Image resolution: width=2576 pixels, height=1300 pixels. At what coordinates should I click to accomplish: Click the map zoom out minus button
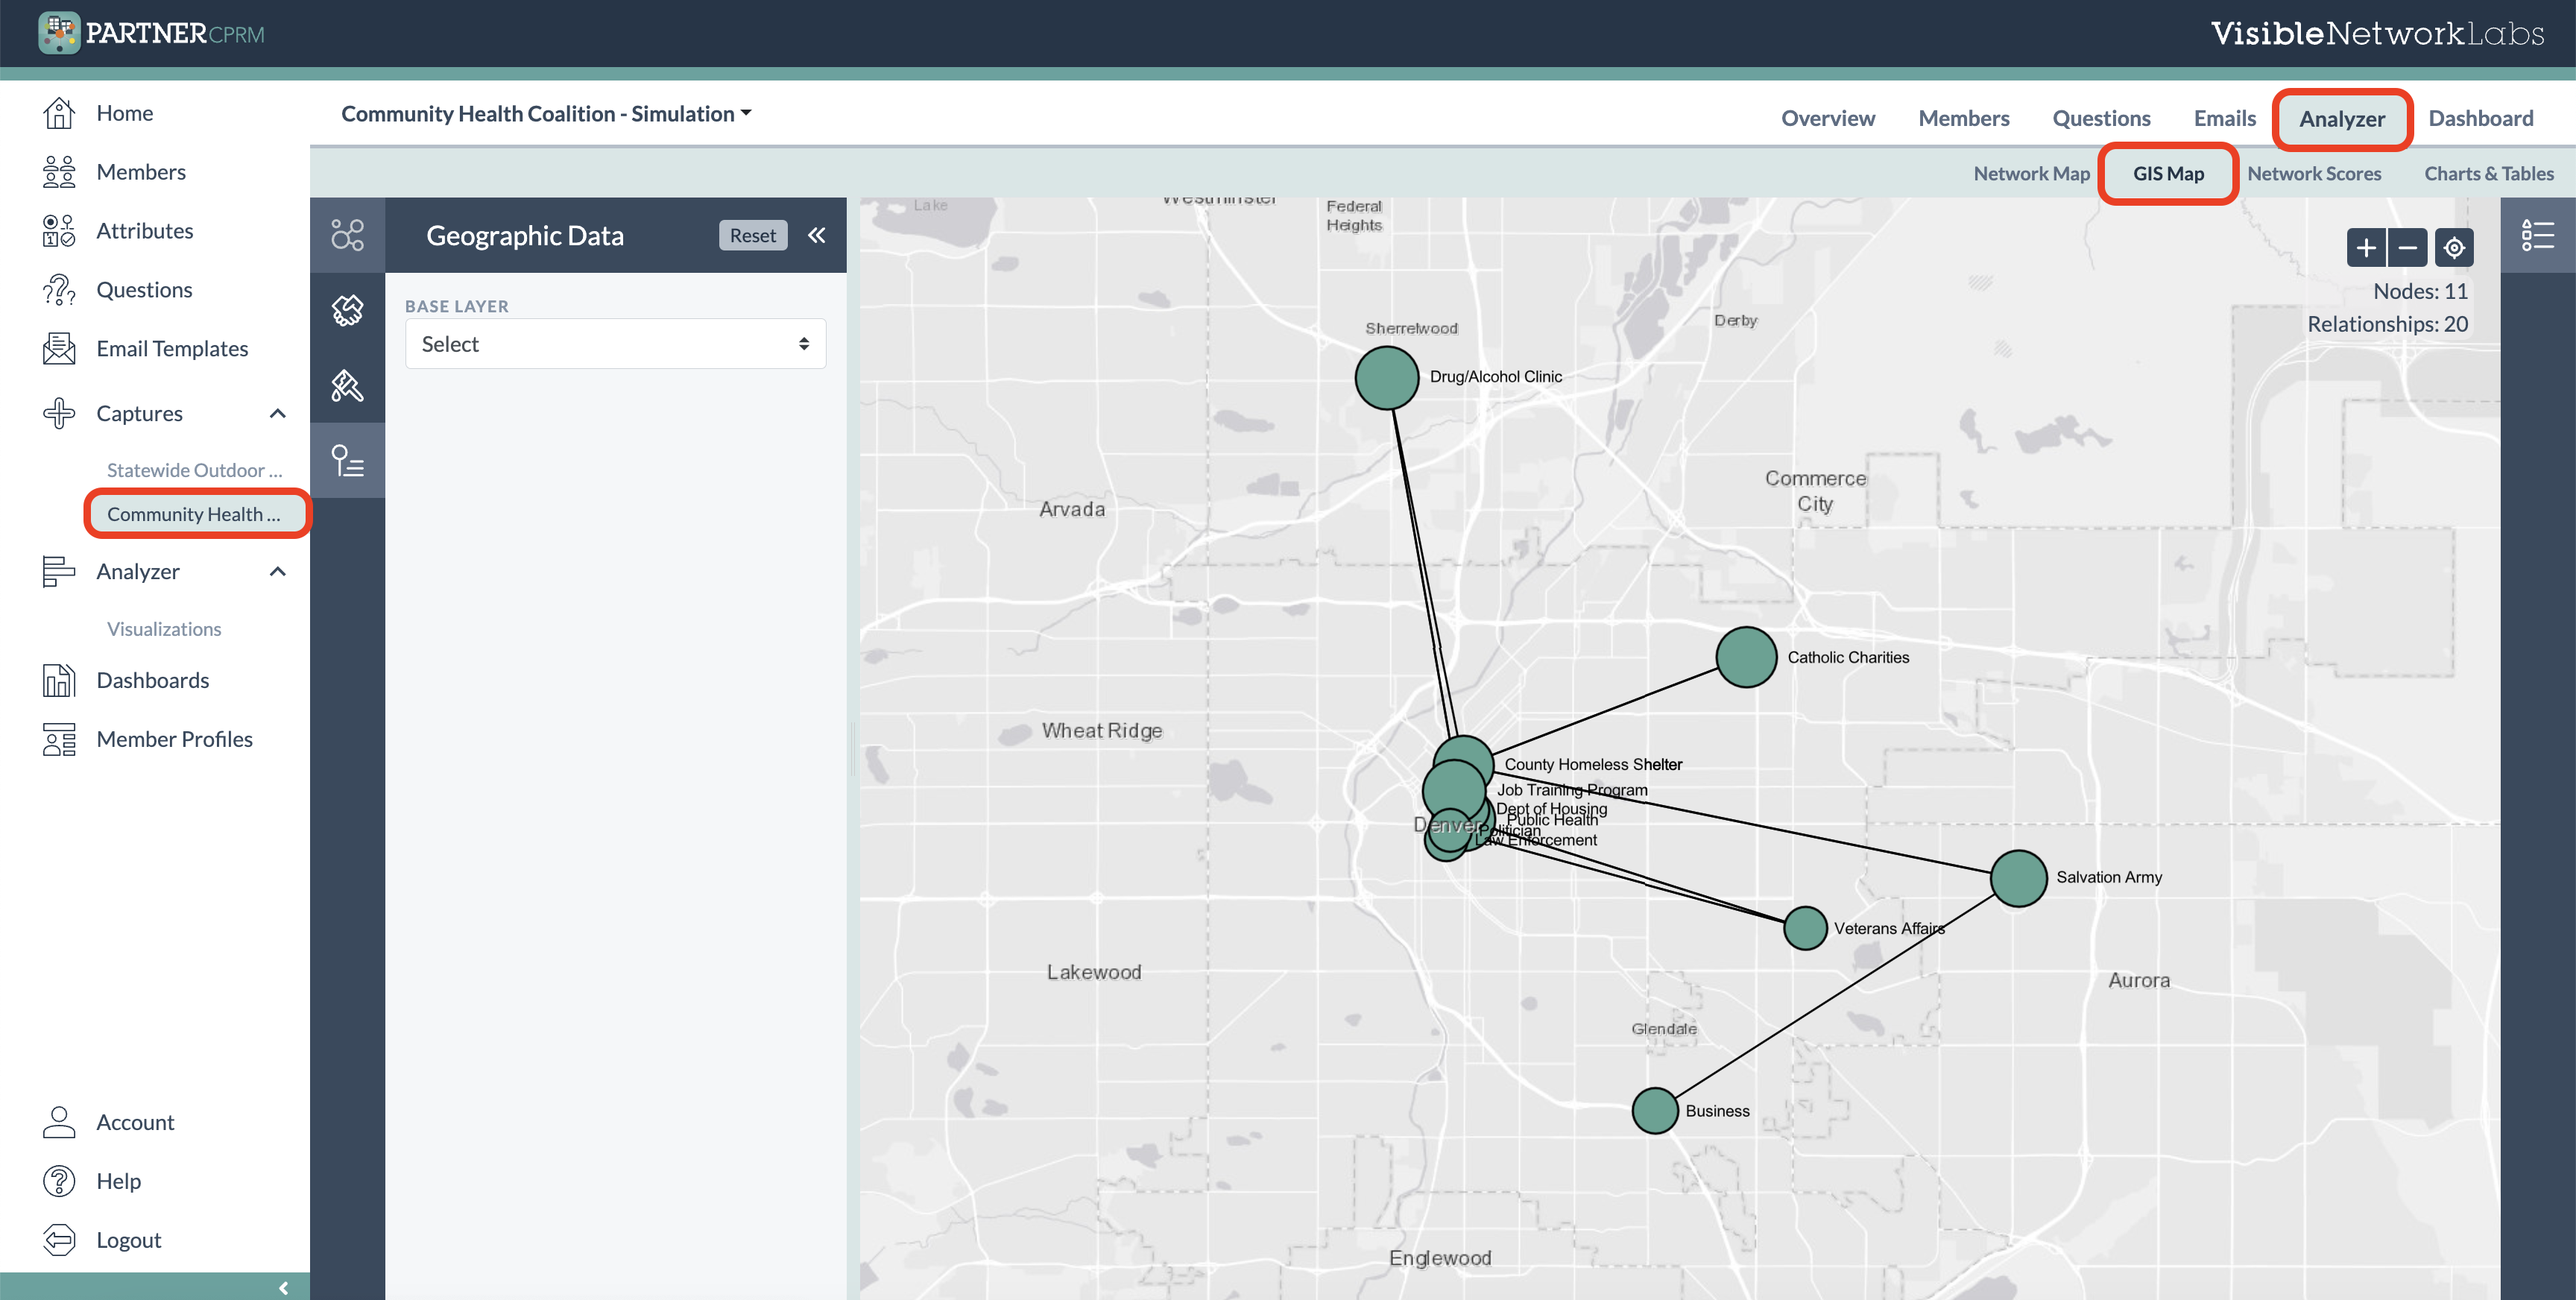tap(2408, 248)
